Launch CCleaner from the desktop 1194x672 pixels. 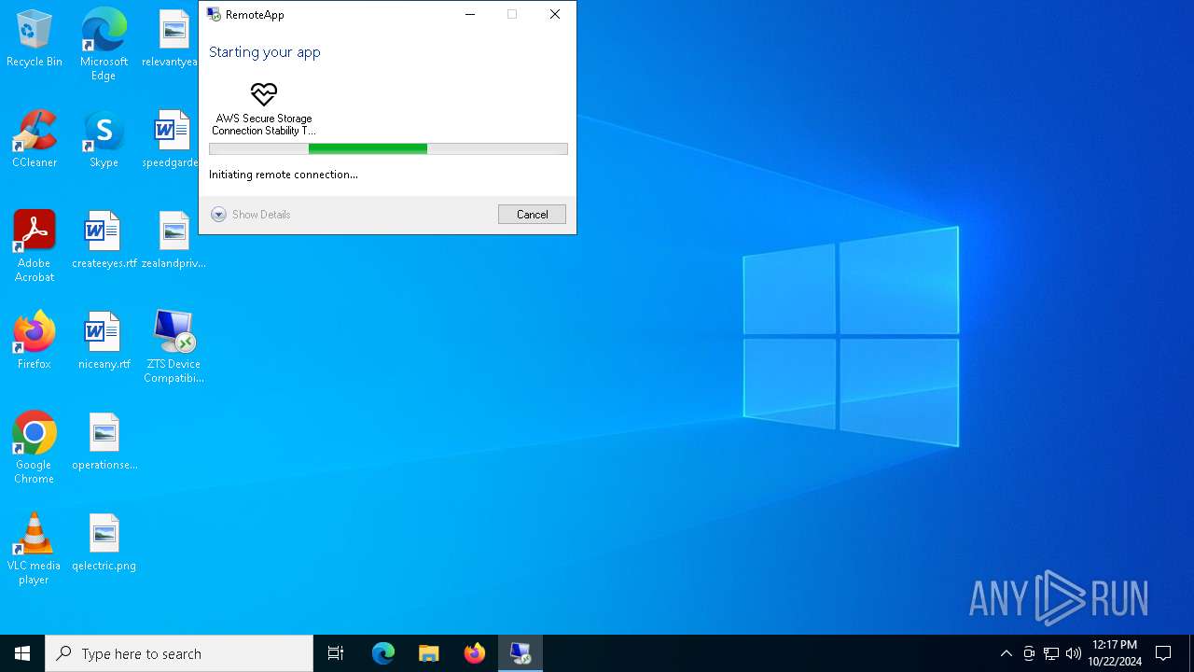pos(35,140)
